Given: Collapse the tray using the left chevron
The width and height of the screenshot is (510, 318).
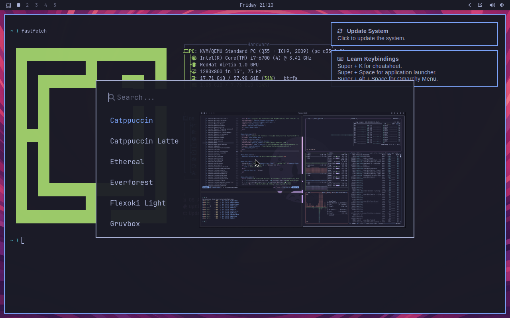Looking at the screenshot, I should [469, 5].
